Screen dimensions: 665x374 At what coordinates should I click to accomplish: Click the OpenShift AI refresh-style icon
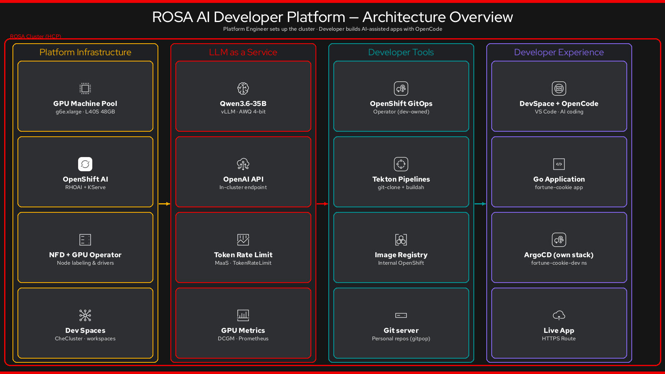click(x=85, y=164)
